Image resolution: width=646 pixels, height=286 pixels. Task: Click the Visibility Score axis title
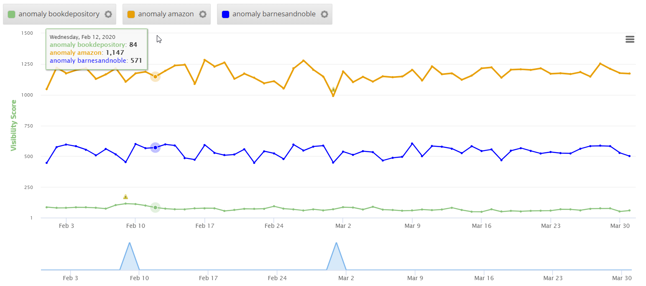point(14,125)
